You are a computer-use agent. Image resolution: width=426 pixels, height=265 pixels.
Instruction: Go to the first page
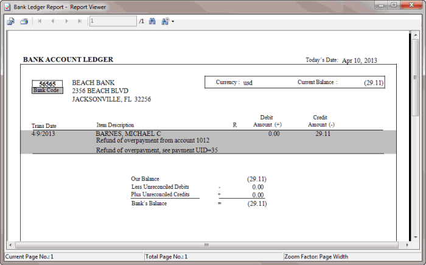(x=40, y=21)
